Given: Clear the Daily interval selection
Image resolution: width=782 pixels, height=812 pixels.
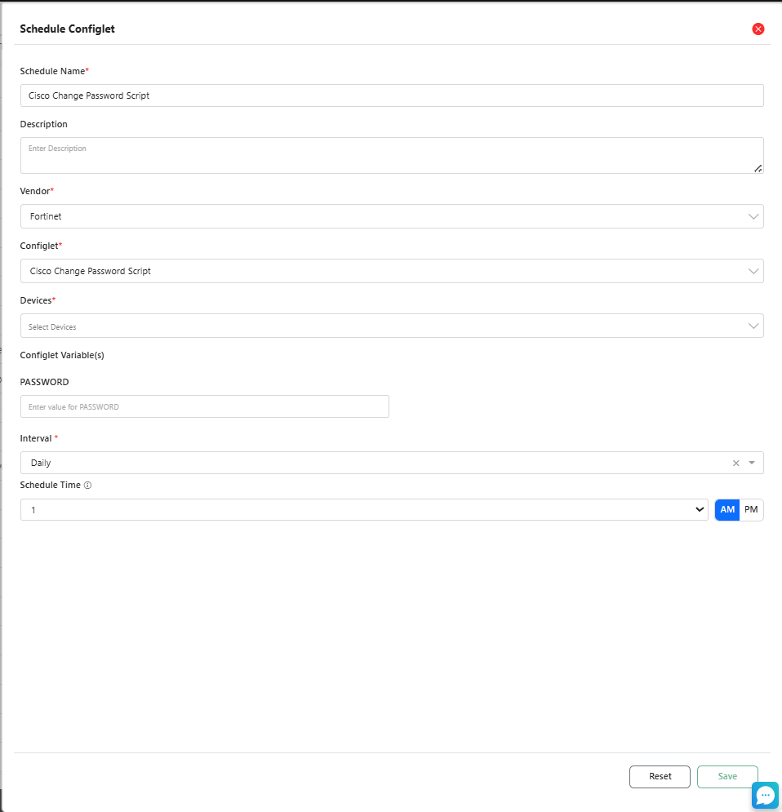Looking at the screenshot, I should [735, 463].
